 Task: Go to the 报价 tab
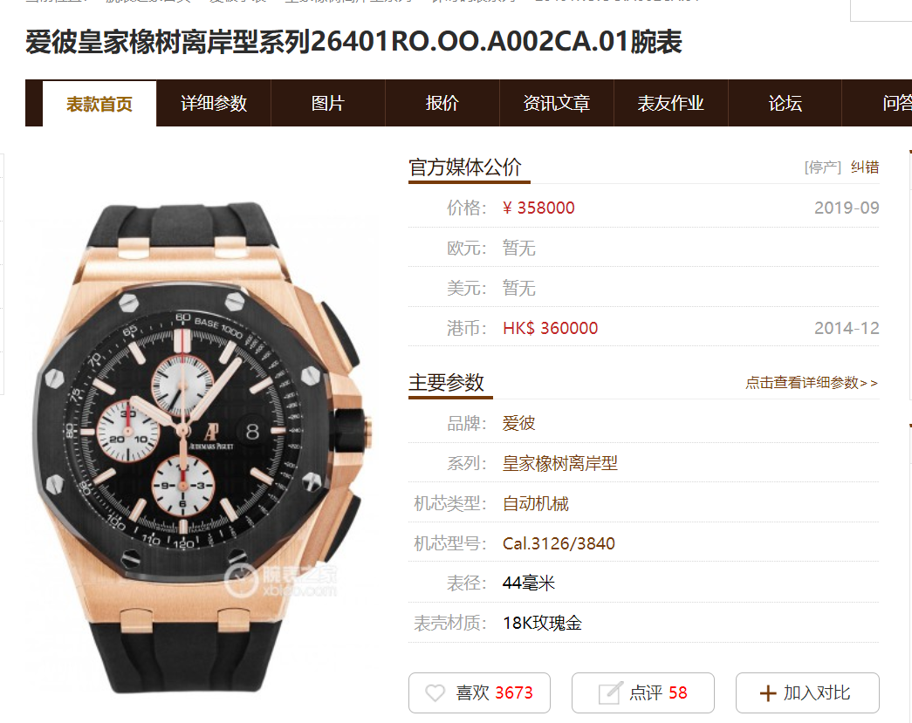point(442,104)
